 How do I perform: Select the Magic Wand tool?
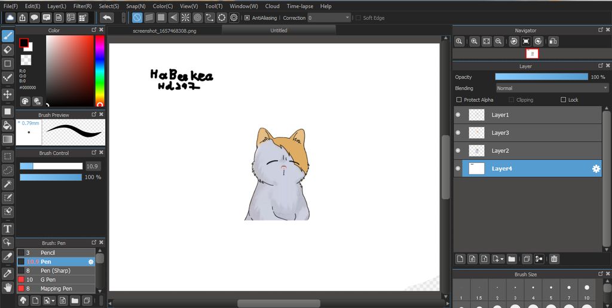click(7, 184)
